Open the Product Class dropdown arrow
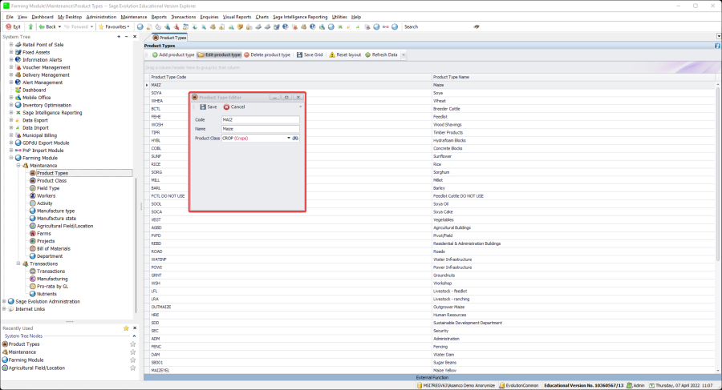This screenshot has height=390, width=722. [x=289, y=138]
